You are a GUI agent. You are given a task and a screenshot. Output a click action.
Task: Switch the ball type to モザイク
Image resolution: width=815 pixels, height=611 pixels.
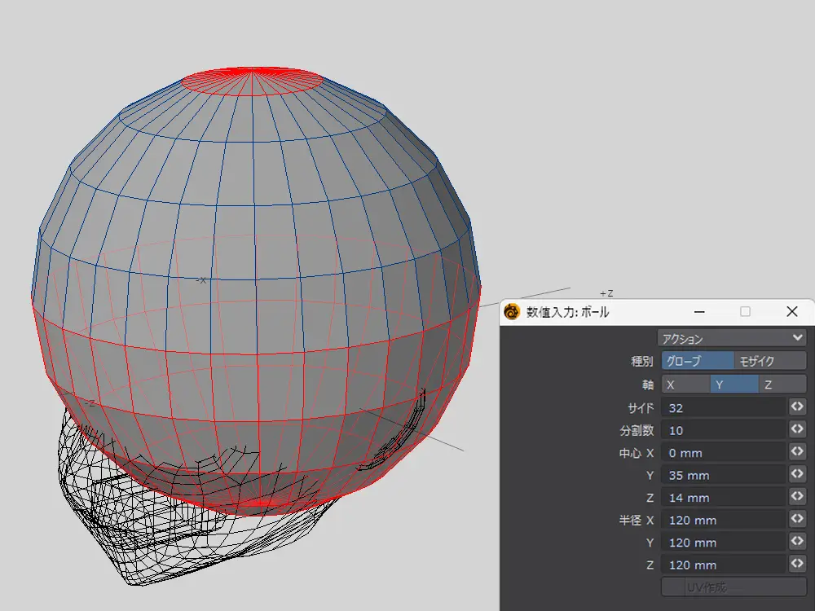770,361
